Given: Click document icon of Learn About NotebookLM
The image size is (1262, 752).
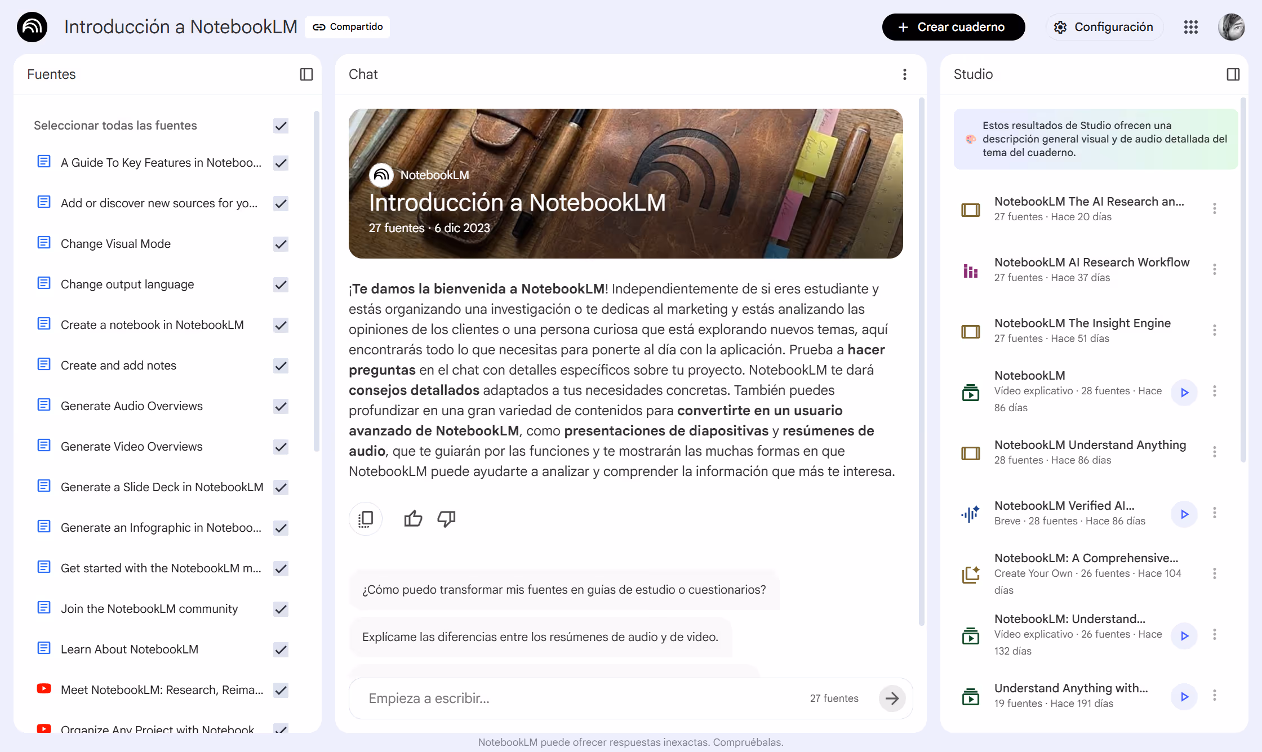Looking at the screenshot, I should (44, 648).
